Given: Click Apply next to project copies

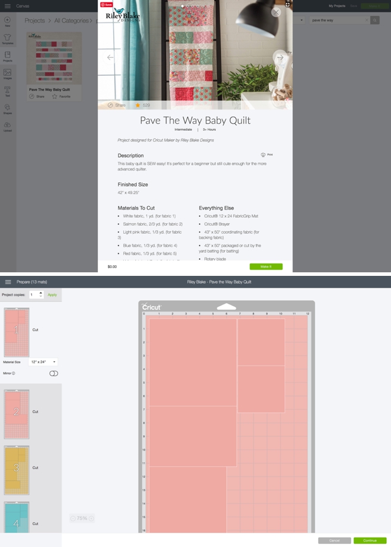Looking at the screenshot, I should (x=52, y=295).
